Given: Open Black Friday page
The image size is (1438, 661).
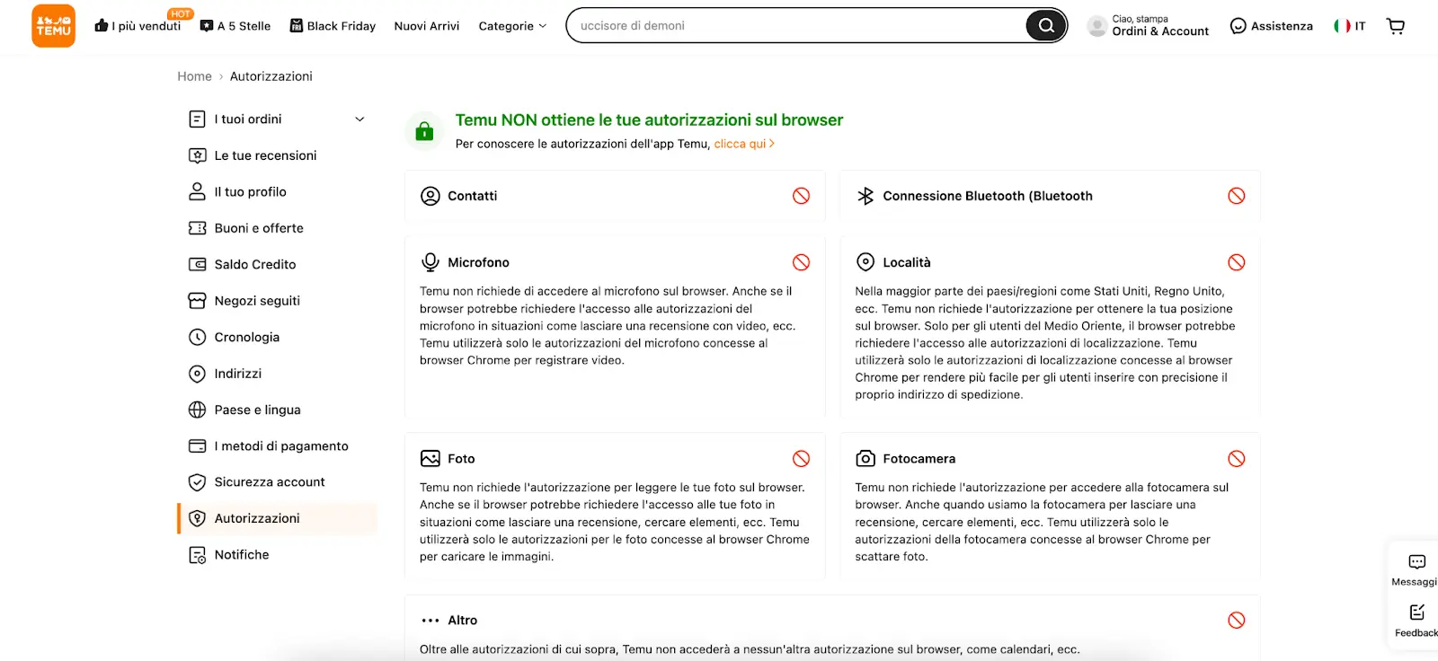Looking at the screenshot, I should [333, 26].
